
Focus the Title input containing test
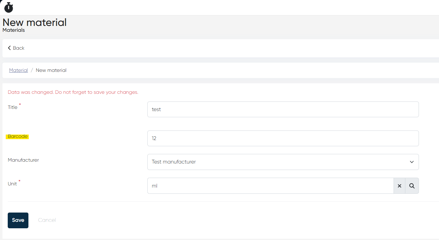tap(283, 110)
